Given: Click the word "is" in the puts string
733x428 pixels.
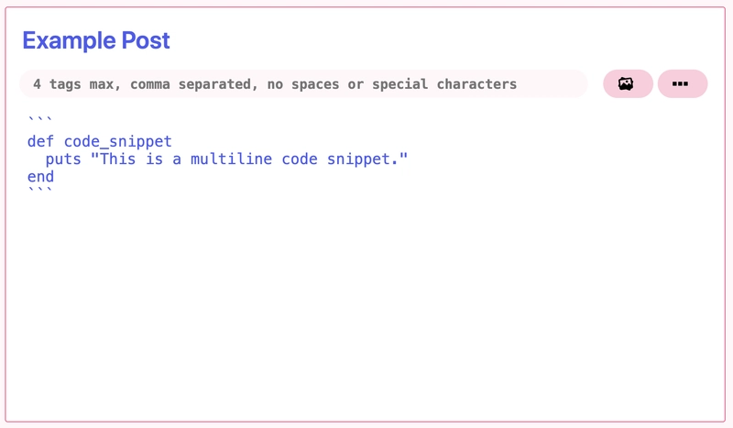Looking at the screenshot, I should click(154, 159).
